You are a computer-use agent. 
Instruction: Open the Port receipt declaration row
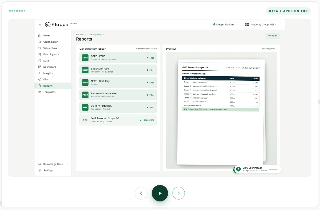click(x=118, y=95)
